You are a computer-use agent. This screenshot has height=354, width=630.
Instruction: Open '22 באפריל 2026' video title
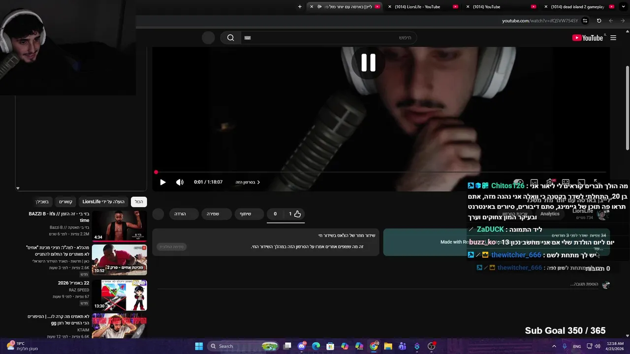point(73,283)
